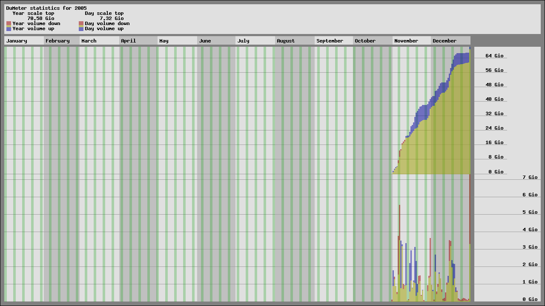
Task: Click the '0 Gio' day axis label
Action: coord(530,299)
